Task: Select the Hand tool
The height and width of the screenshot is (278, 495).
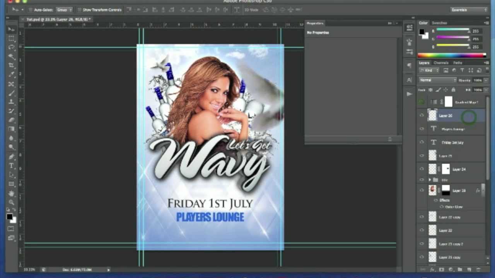Action: click(11, 193)
